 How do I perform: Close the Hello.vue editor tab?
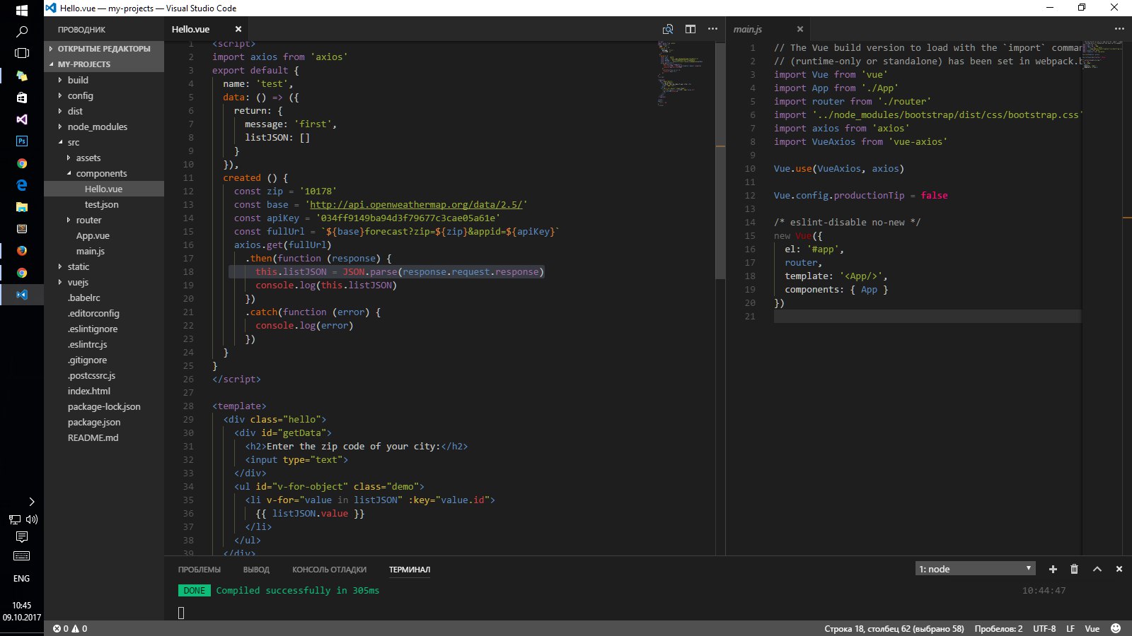pos(238,29)
